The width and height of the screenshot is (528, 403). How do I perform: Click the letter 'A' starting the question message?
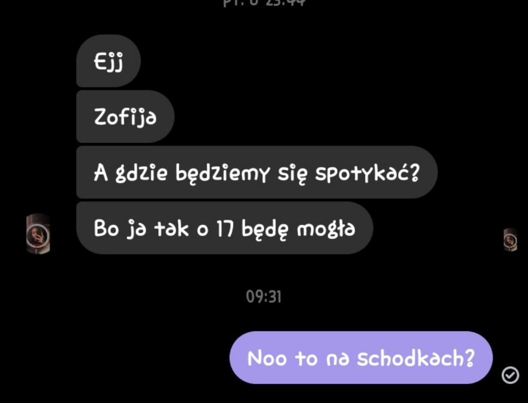[101, 173]
